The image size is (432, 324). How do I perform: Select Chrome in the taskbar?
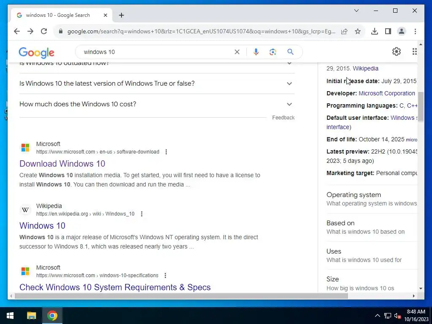tap(52, 316)
